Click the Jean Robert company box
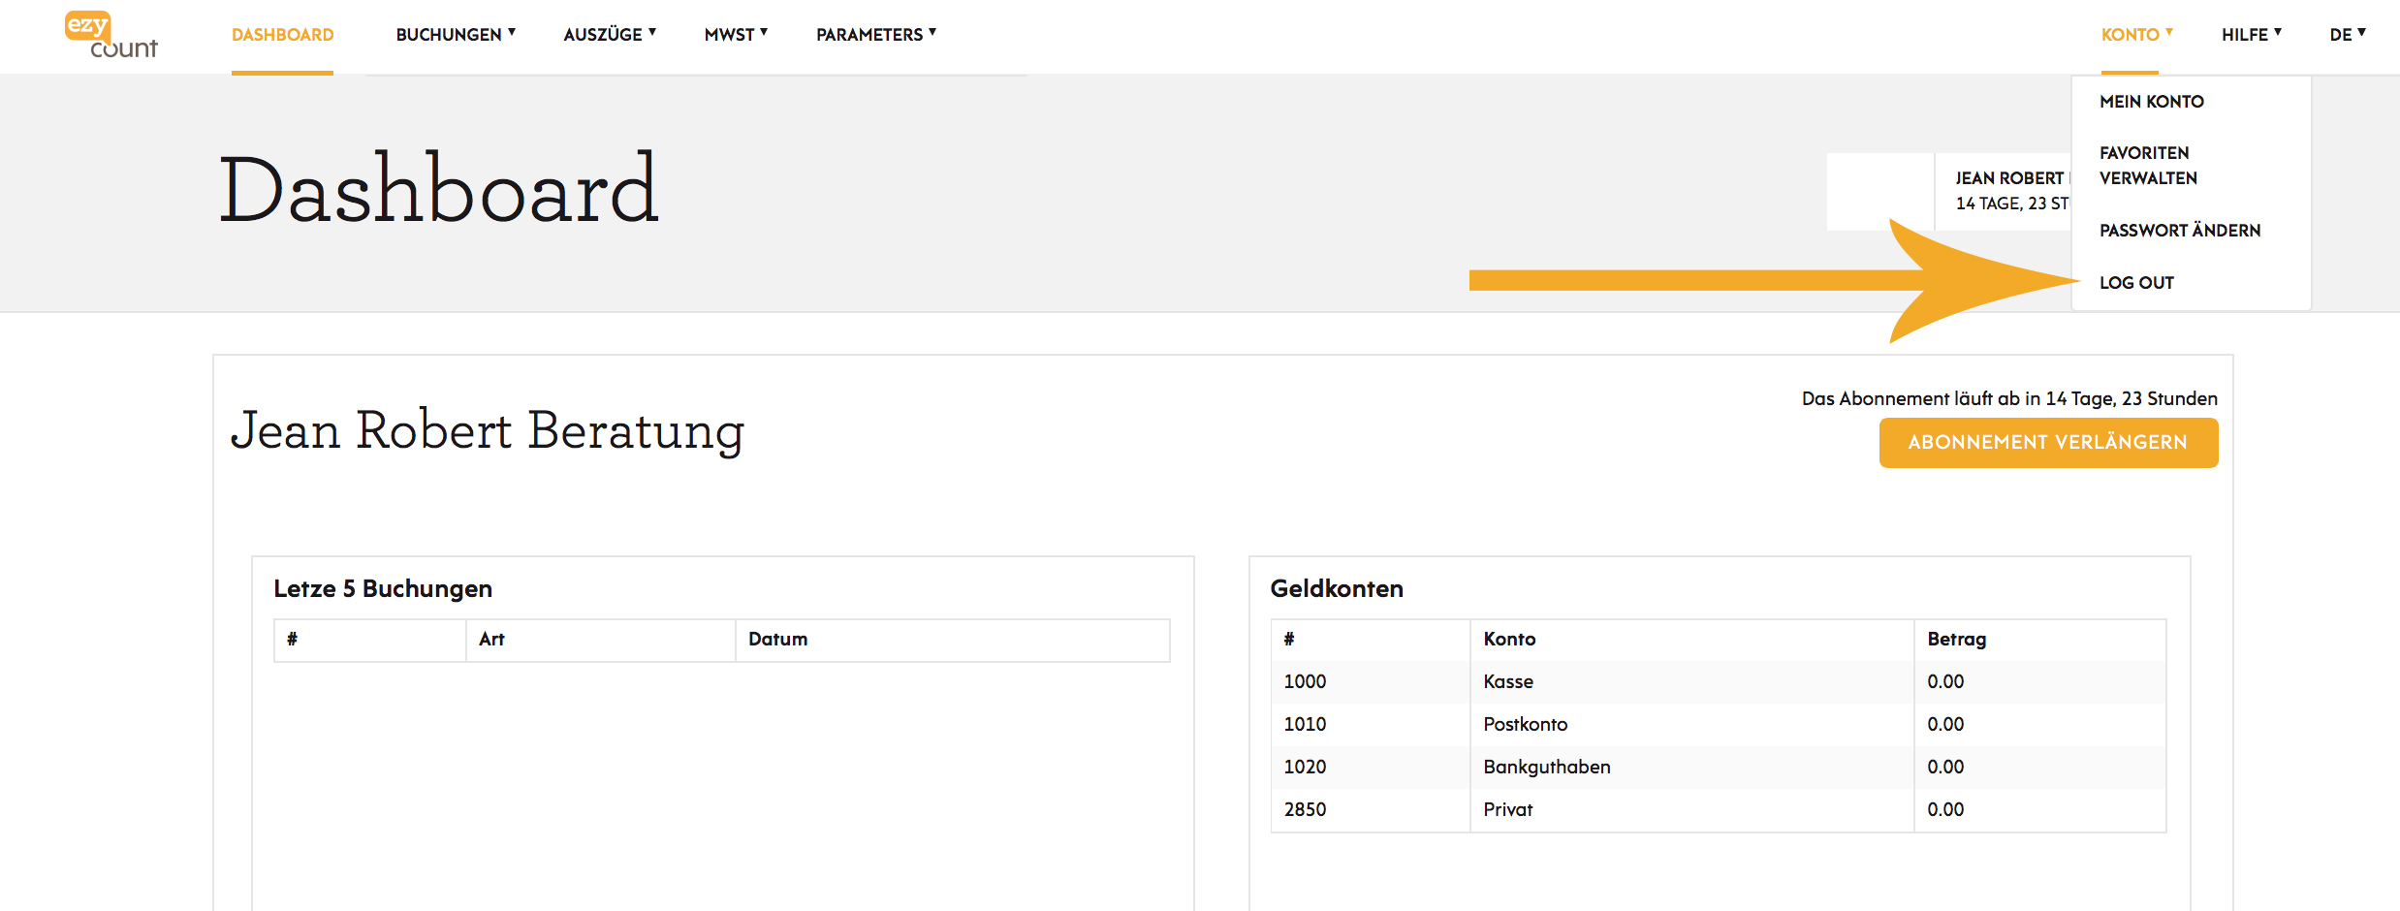 point(2002,191)
